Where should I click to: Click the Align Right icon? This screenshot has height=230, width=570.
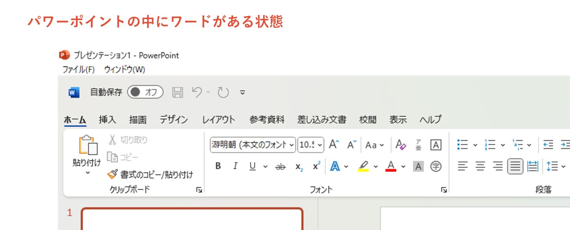pyautogui.click(x=498, y=167)
